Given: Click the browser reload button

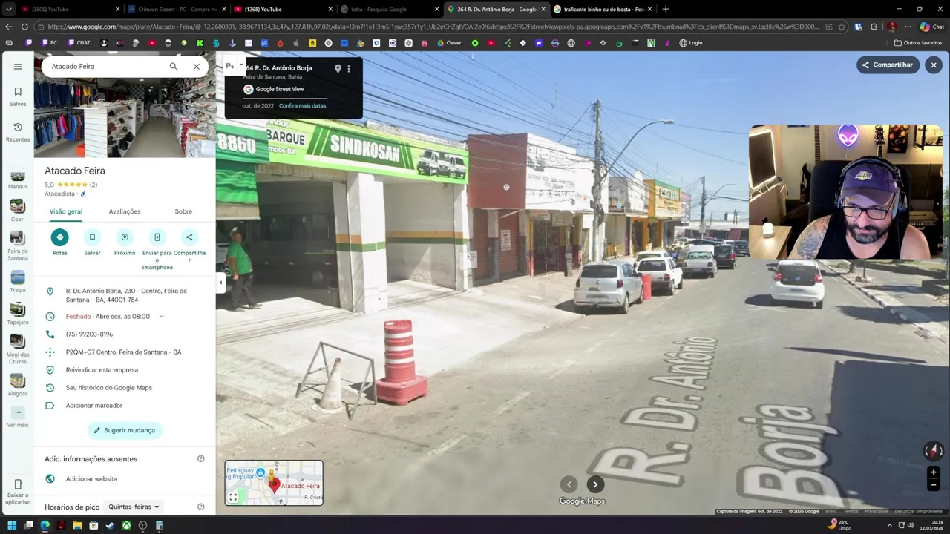Looking at the screenshot, I should (25, 27).
